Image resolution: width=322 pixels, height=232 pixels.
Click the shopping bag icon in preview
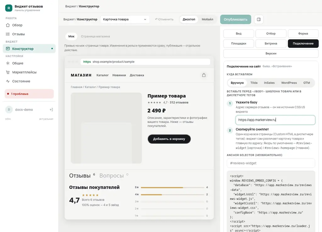(204, 75)
